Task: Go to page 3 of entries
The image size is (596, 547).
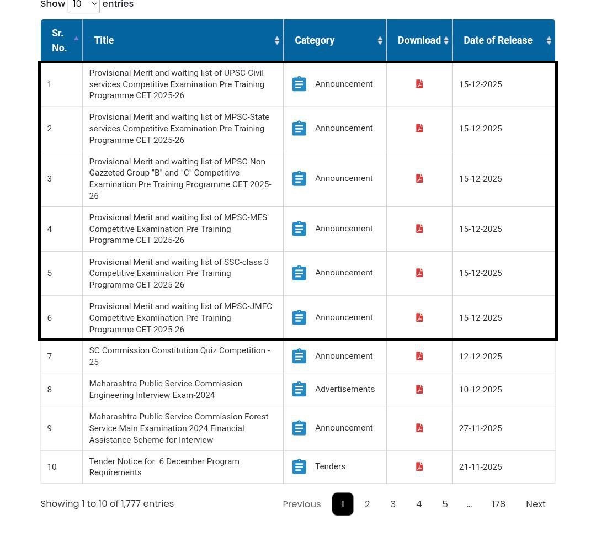Action: point(393,504)
